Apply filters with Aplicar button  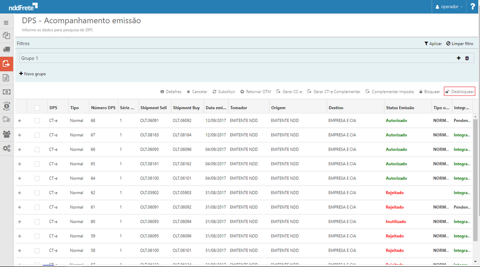coord(433,43)
